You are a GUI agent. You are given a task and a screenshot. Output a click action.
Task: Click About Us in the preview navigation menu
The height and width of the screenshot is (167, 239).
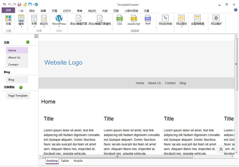point(155,83)
